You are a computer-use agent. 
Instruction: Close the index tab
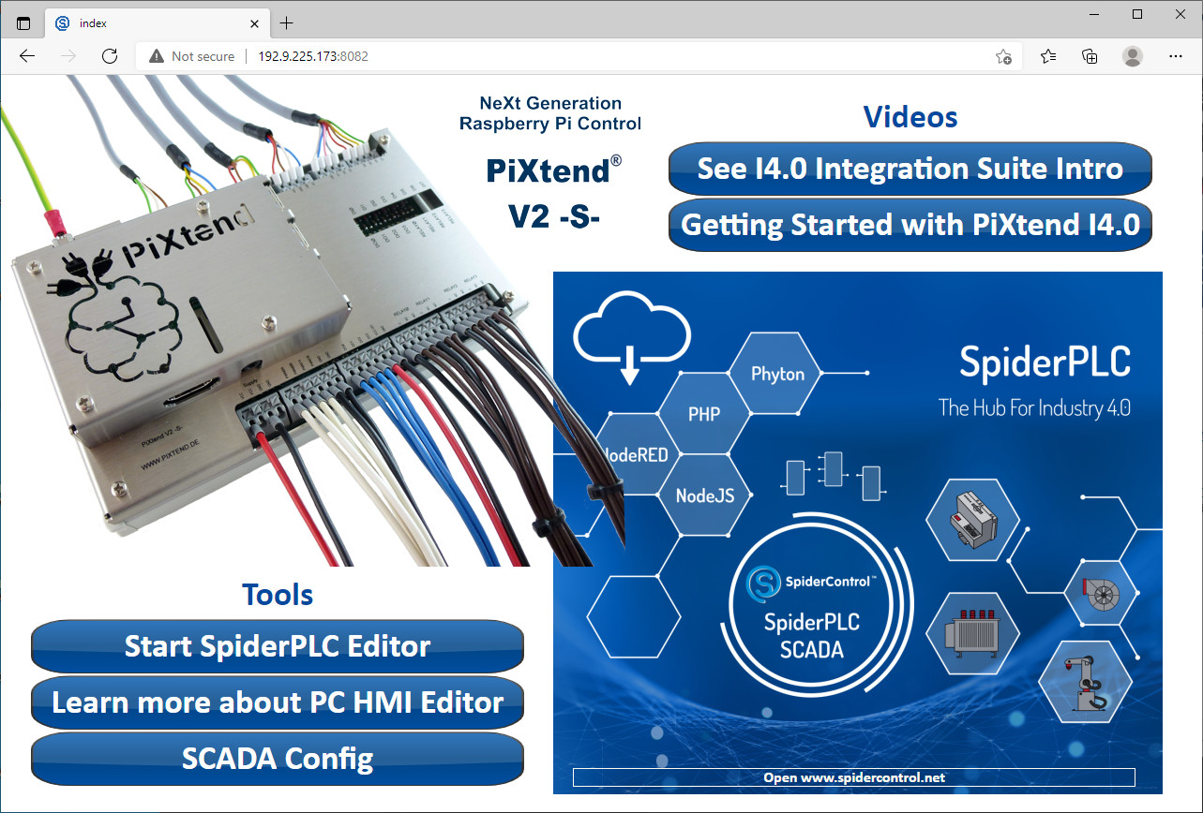(254, 22)
